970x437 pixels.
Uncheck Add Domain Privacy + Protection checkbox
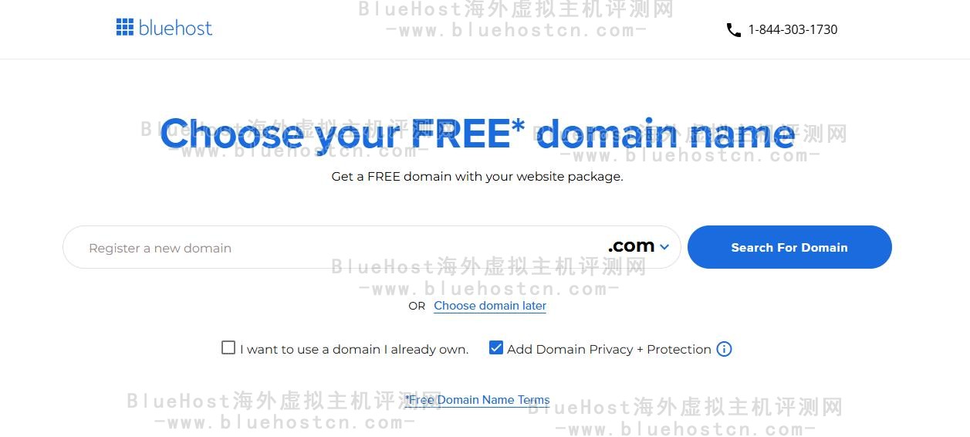coord(496,348)
